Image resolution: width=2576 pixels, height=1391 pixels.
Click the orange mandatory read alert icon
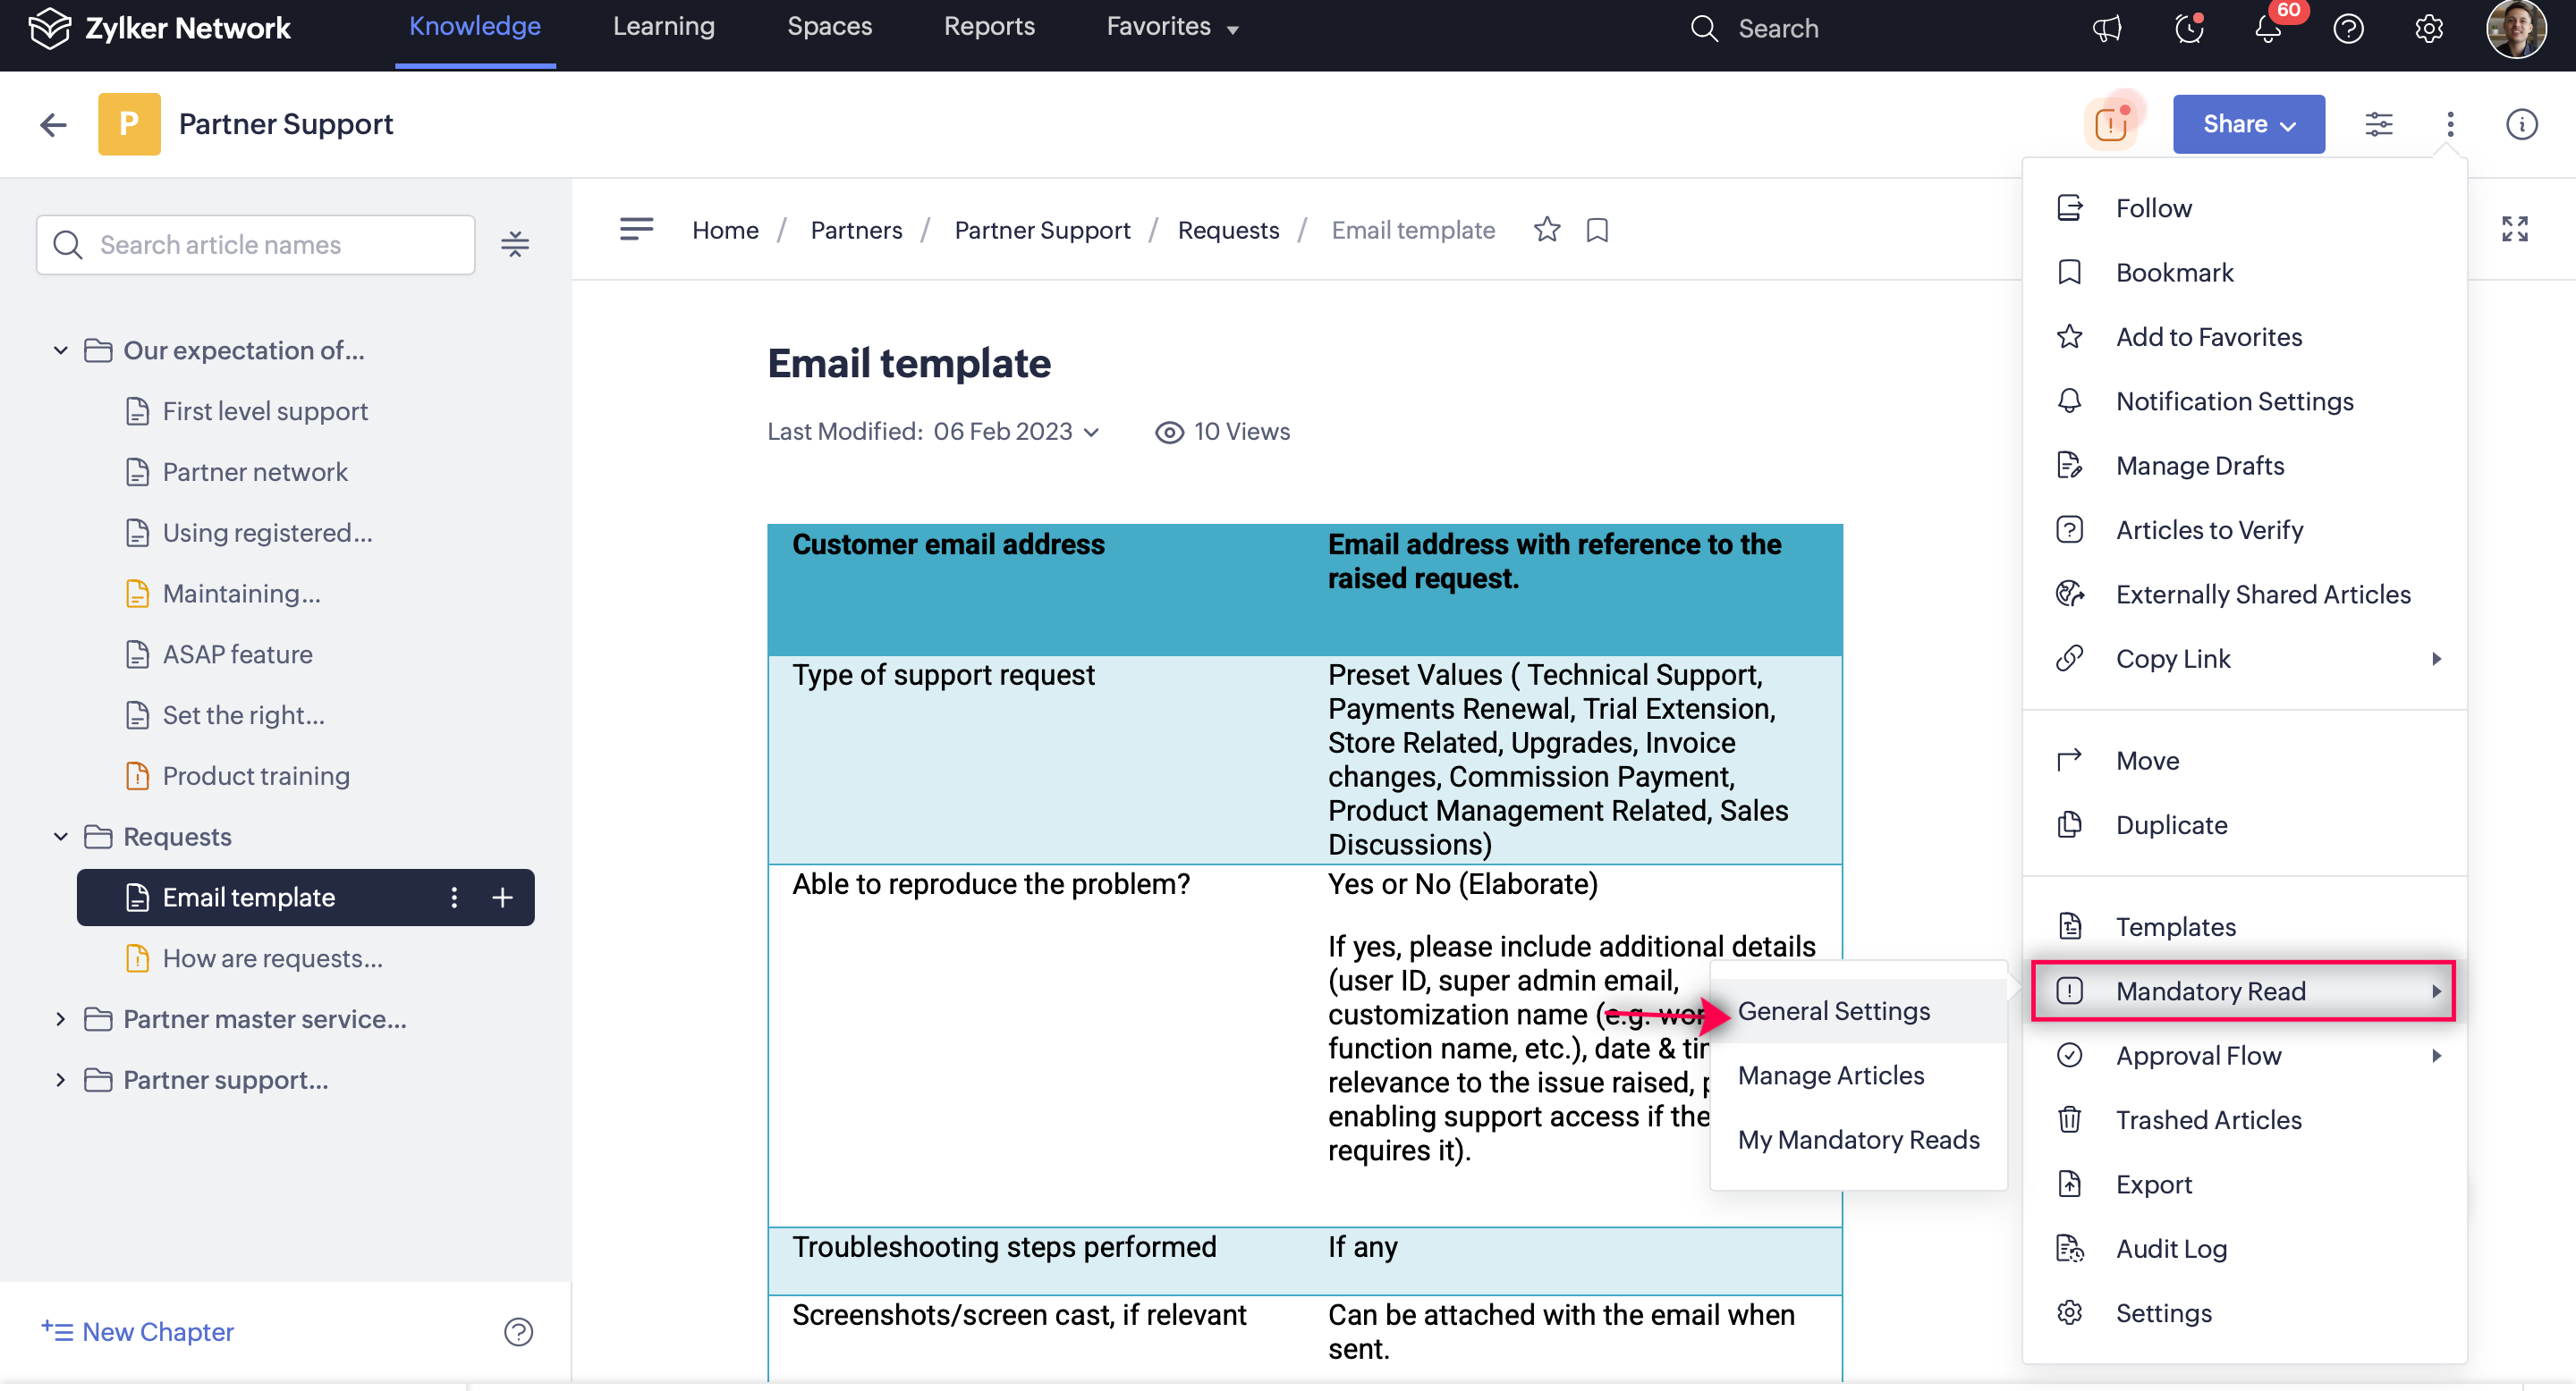click(2110, 124)
